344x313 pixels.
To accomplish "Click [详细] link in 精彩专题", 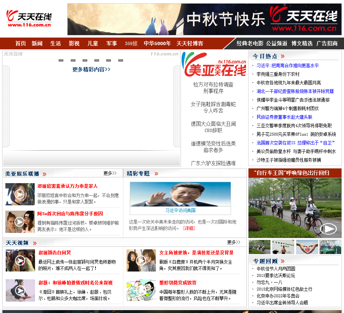I will point(189,228).
